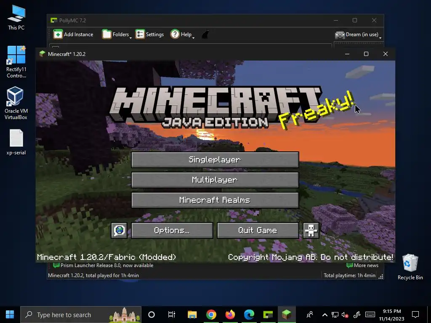Open Google Chrome from taskbar
This screenshot has width=431, height=323.
click(211, 315)
